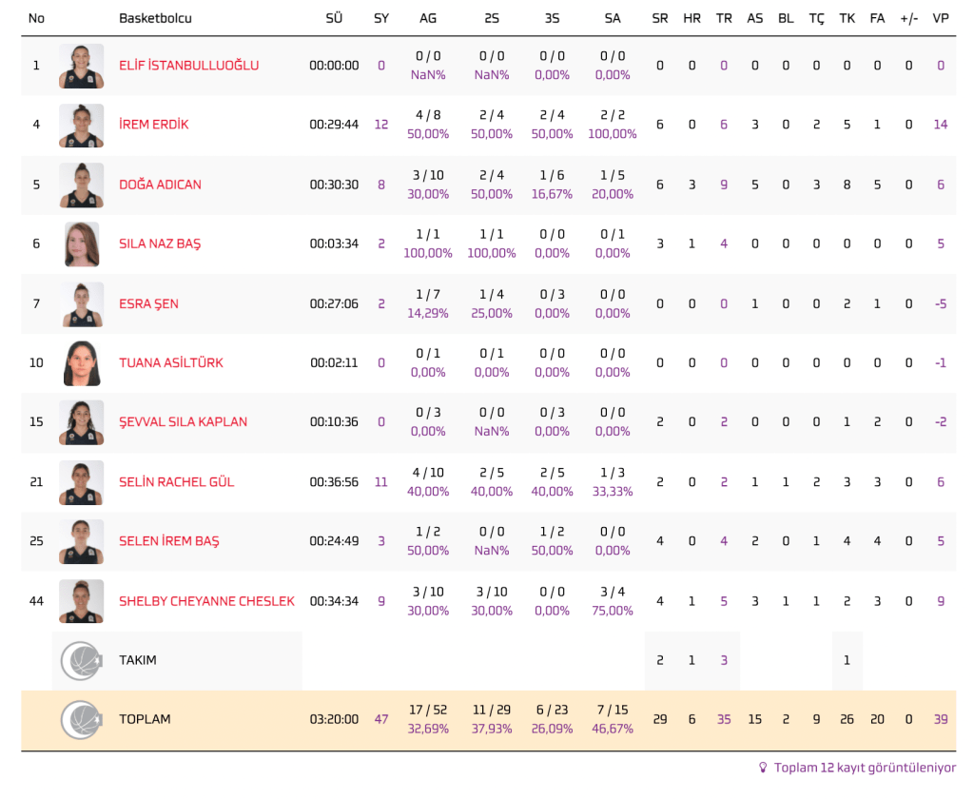This screenshot has width=974, height=799.
Task: Click the TR total rebounds header
Action: [724, 18]
